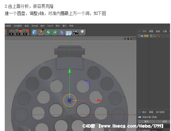Viewport: 171px width, 131px height.
Task: Open Object Manager 编辑 menu
Action: [x=151, y=31]
